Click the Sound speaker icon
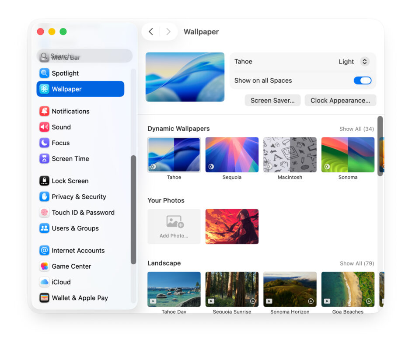412x350 pixels. [44, 127]
